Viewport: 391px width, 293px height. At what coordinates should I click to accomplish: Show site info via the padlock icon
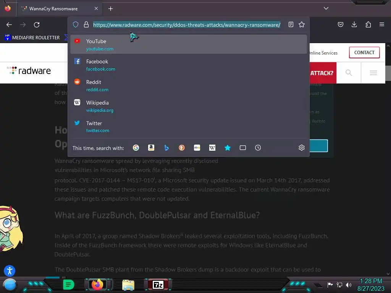(86, 24)
